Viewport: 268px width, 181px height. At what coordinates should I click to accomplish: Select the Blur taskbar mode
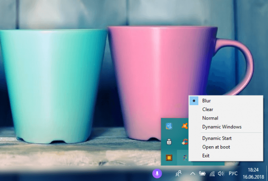[x=226, y=101]
